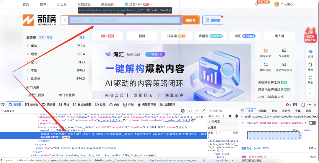
Task: Click the 帮助 lightbulb icon
Action: (310, 78)
